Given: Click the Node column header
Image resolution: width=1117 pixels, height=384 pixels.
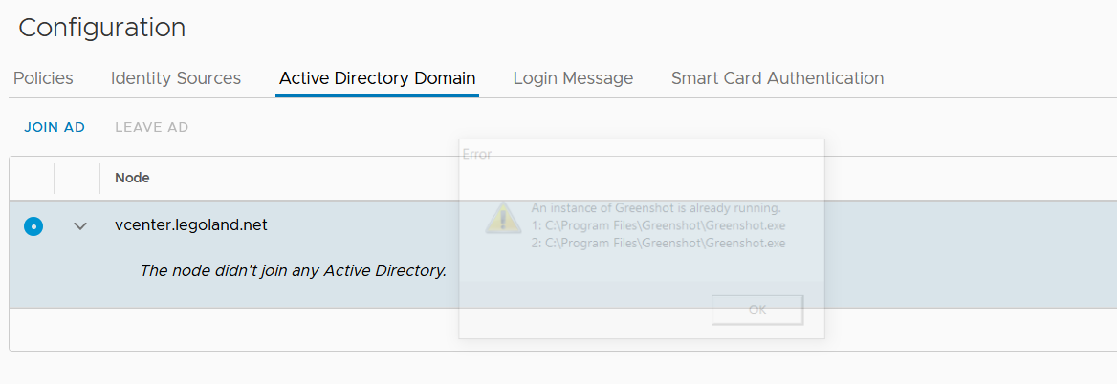Looking at the screenshot, I should pos(132,178).
